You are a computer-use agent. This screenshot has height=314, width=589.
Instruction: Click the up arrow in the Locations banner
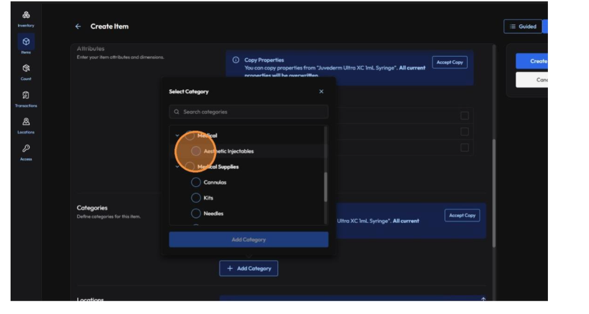point(483,299)
